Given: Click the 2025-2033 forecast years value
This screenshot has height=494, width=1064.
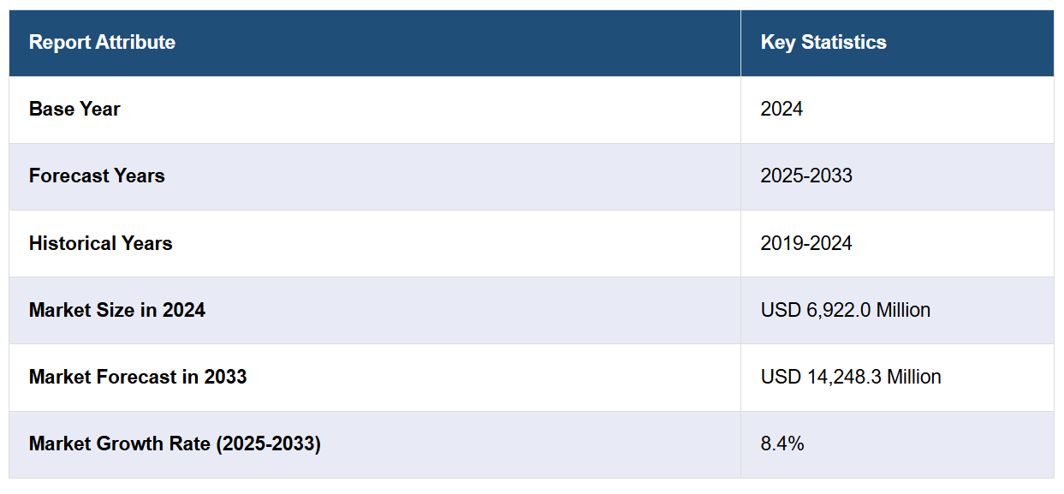Looking at the screenshot, I should point(806,176).
